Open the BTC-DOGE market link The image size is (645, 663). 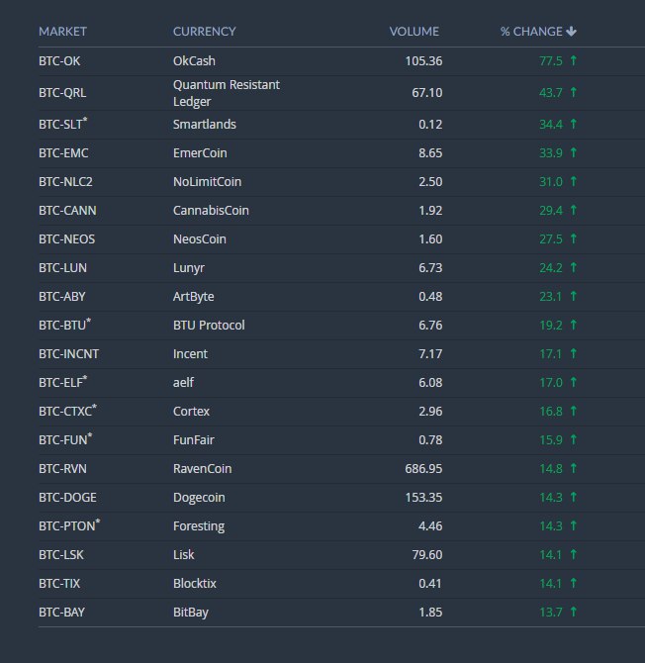pos(67,497)
